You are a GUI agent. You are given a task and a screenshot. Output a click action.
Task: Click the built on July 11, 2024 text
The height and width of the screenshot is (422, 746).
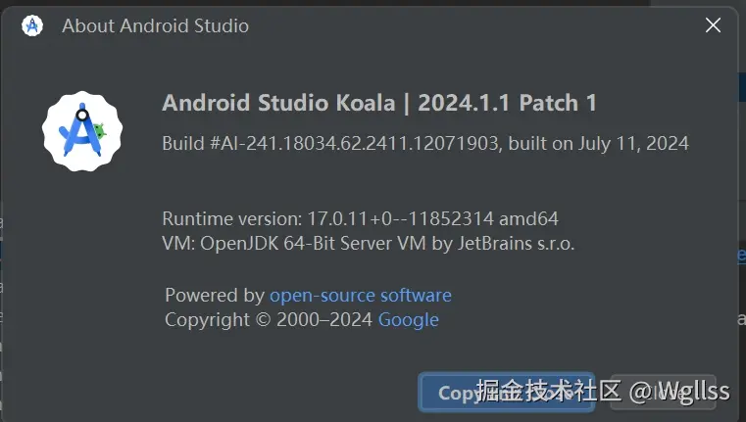(x=600, y=143)
